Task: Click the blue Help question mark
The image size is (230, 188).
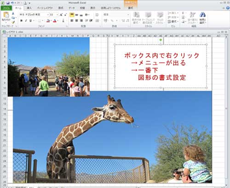Action: [228, 8]
